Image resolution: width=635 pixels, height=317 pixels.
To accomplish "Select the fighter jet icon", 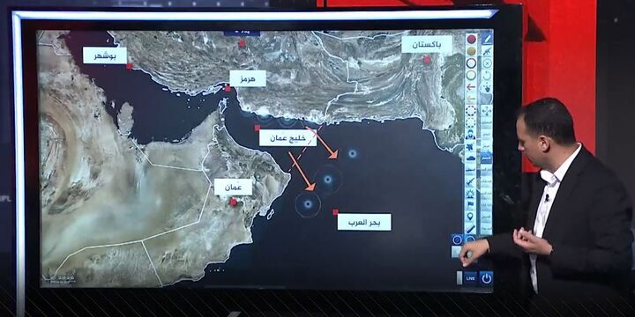I will click(471, 147).
